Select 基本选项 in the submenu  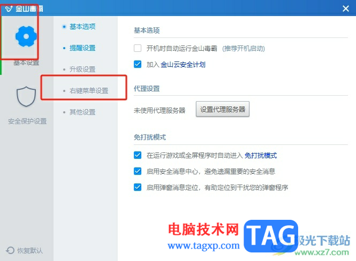point(82,27)
